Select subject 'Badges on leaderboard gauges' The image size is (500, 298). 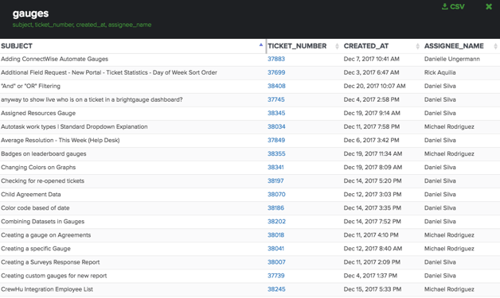[x=44, y=154]
